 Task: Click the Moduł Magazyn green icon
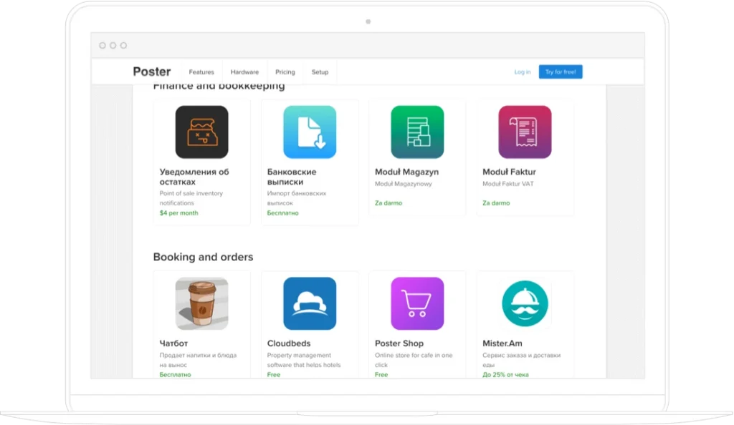click(x=417, y=132)
